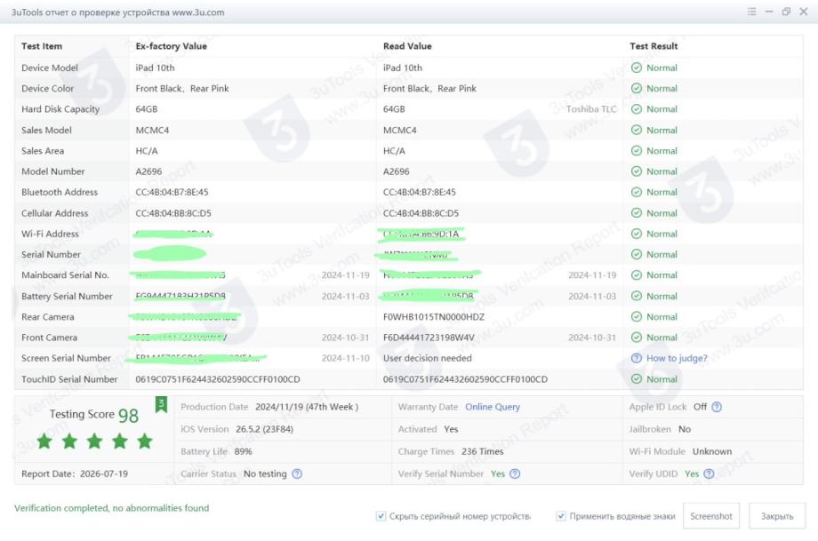Click green check icon in Front Camera row
818x541 pixels.
637,338
